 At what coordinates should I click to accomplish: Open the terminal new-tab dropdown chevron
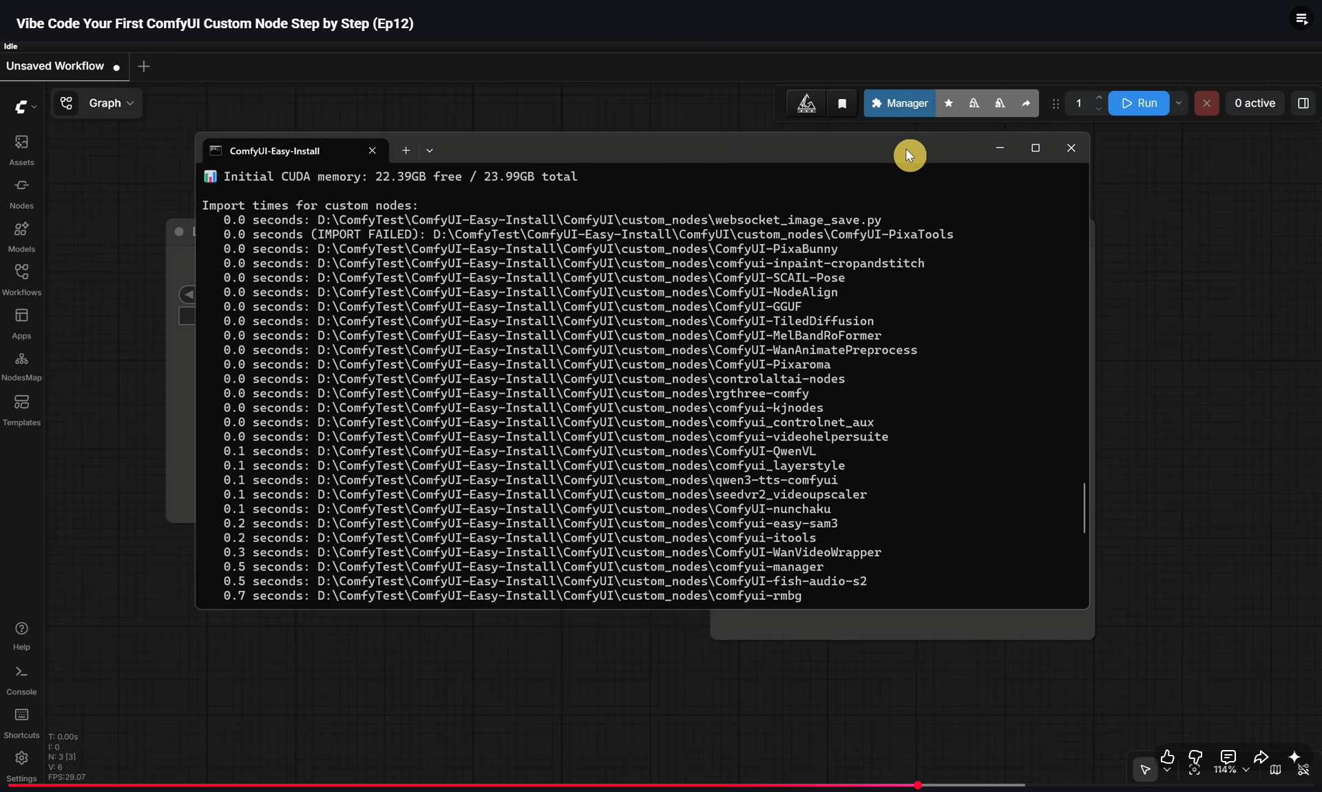430,151
